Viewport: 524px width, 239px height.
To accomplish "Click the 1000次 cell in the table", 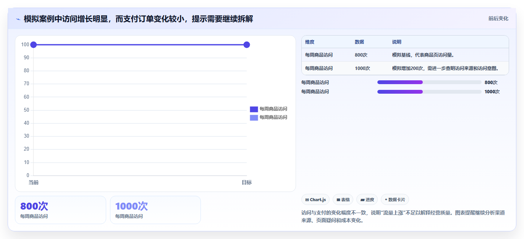I will (x=362, y=68).
